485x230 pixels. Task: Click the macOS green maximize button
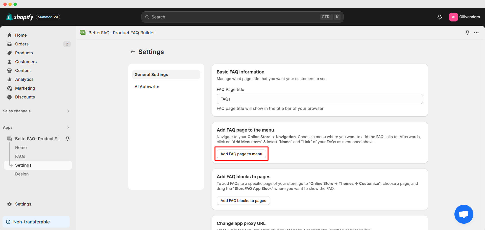pyautogui.click(x=15, y=4)
